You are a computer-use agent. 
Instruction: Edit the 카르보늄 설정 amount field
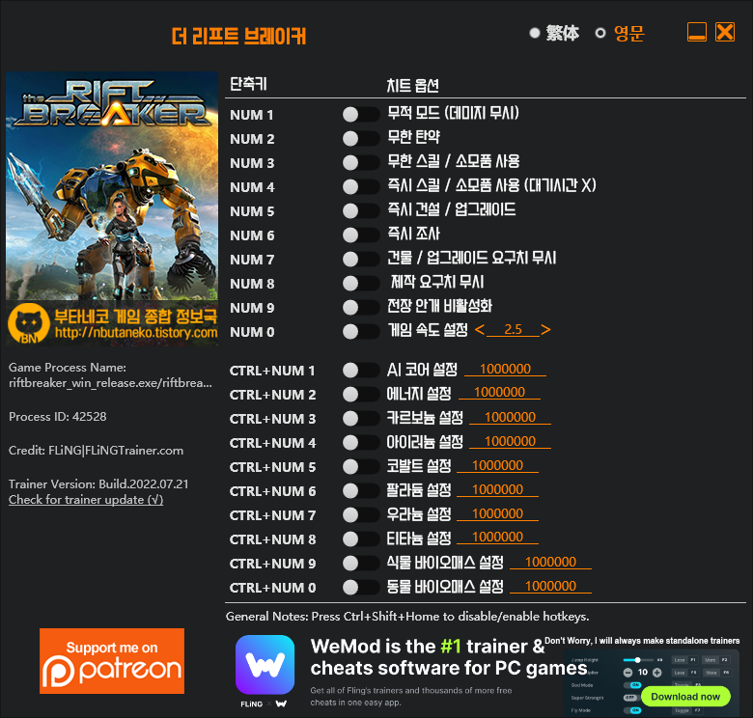[x=510, y=418]
